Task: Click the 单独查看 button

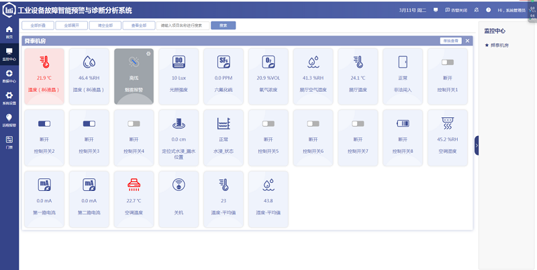Action: point(450,41)
